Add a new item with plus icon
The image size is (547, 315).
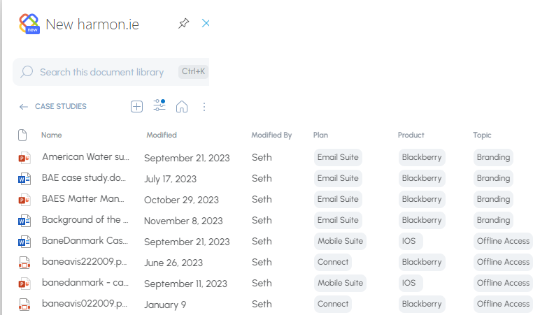137,106
